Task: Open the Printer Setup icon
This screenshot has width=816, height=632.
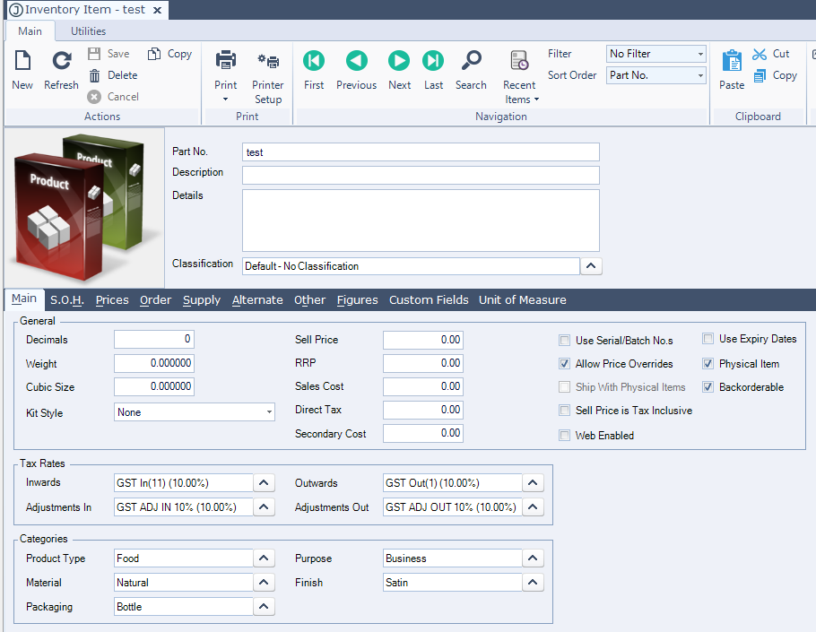Action: [x=268, y=62]
